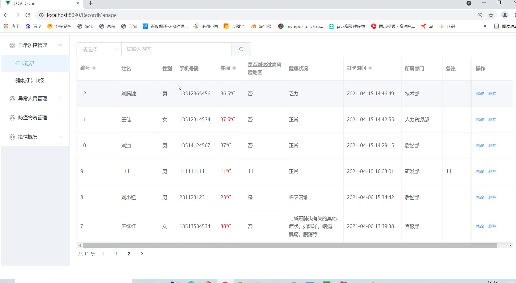Open the tab search dropdown button
516x283 pixels.
469,3
